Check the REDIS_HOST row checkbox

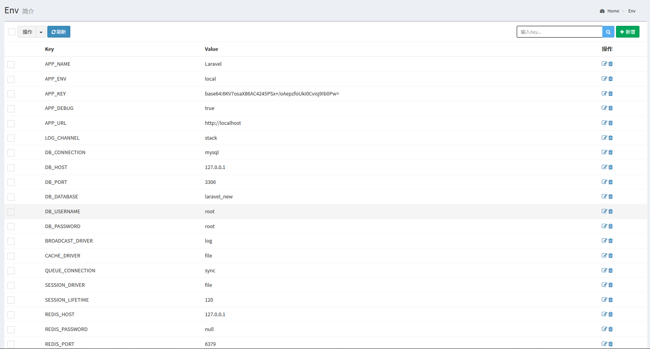coord(11,315)
